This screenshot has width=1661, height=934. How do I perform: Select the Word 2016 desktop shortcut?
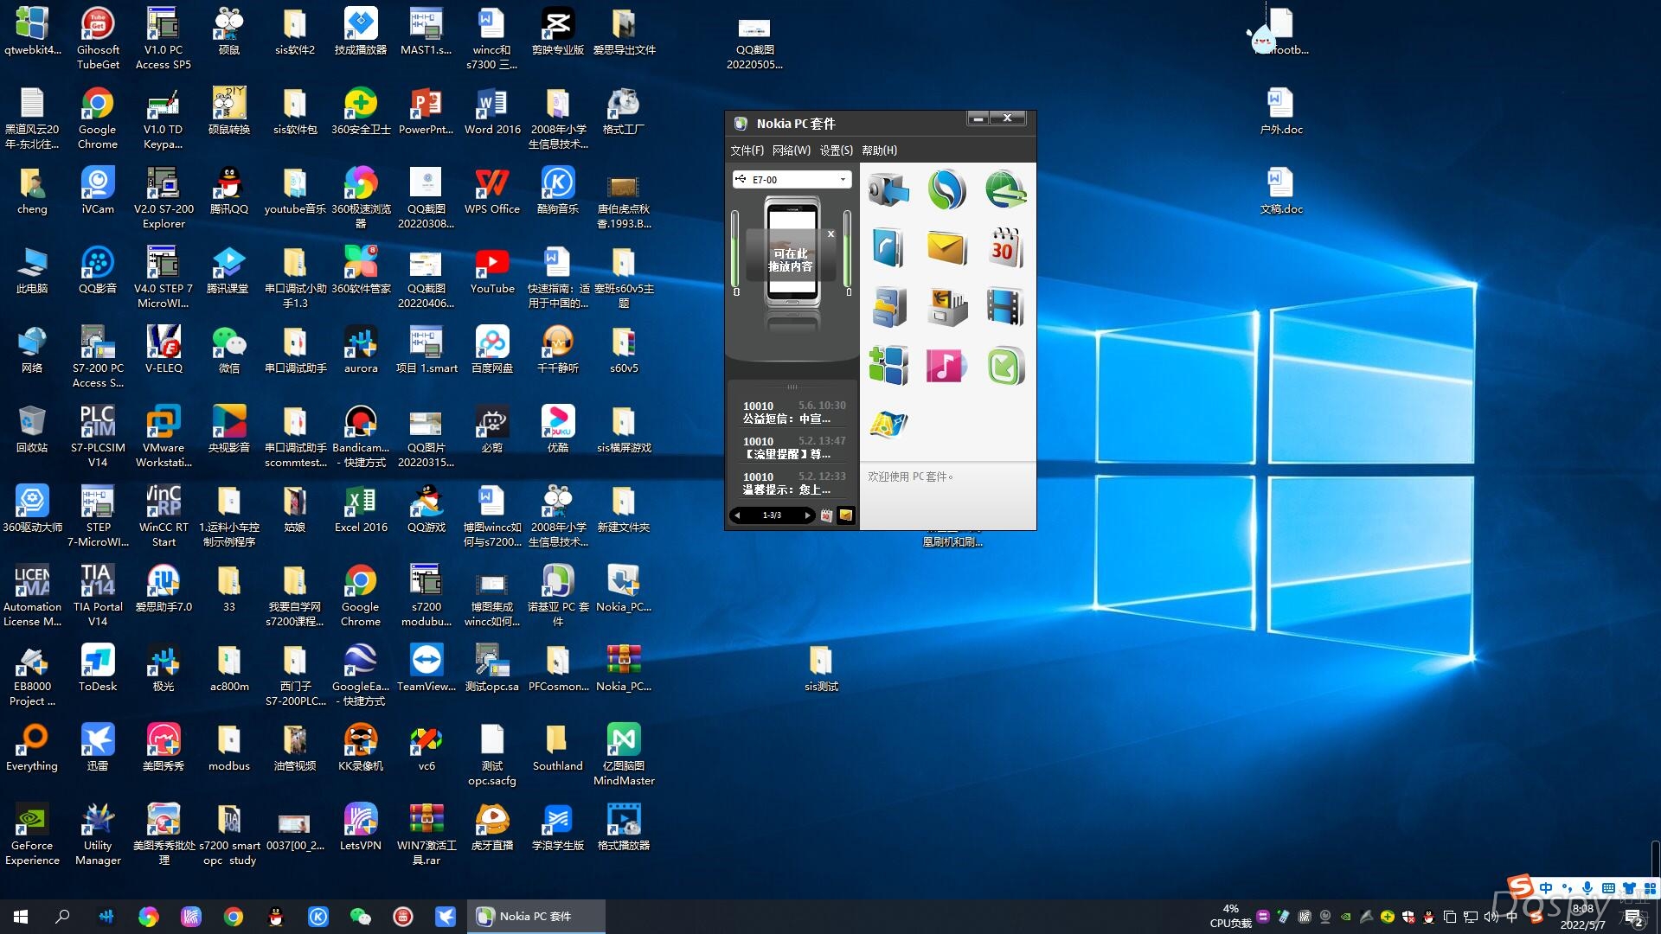tap(492, 111)
